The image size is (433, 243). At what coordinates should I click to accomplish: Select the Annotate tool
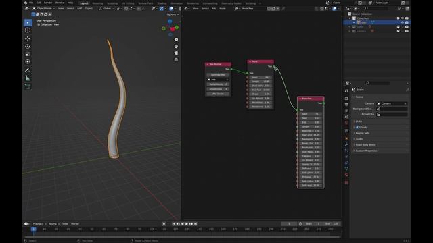[28, 70]
